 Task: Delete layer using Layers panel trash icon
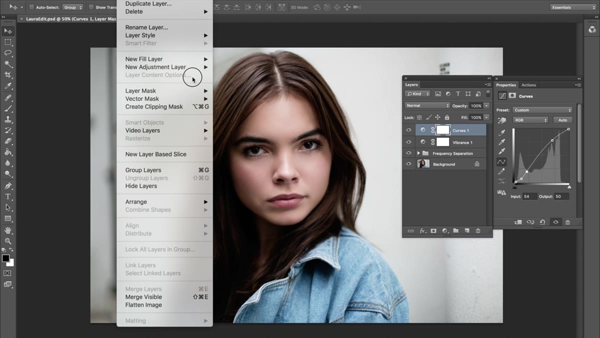tap(478, 231)
